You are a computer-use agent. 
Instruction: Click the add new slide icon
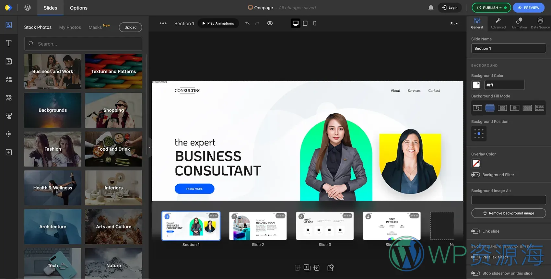[x=330, y=268]
